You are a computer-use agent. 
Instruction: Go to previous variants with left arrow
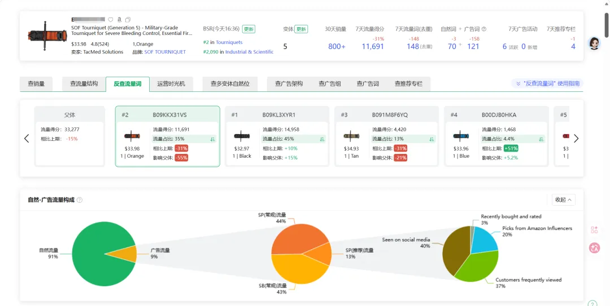(27, 138)
